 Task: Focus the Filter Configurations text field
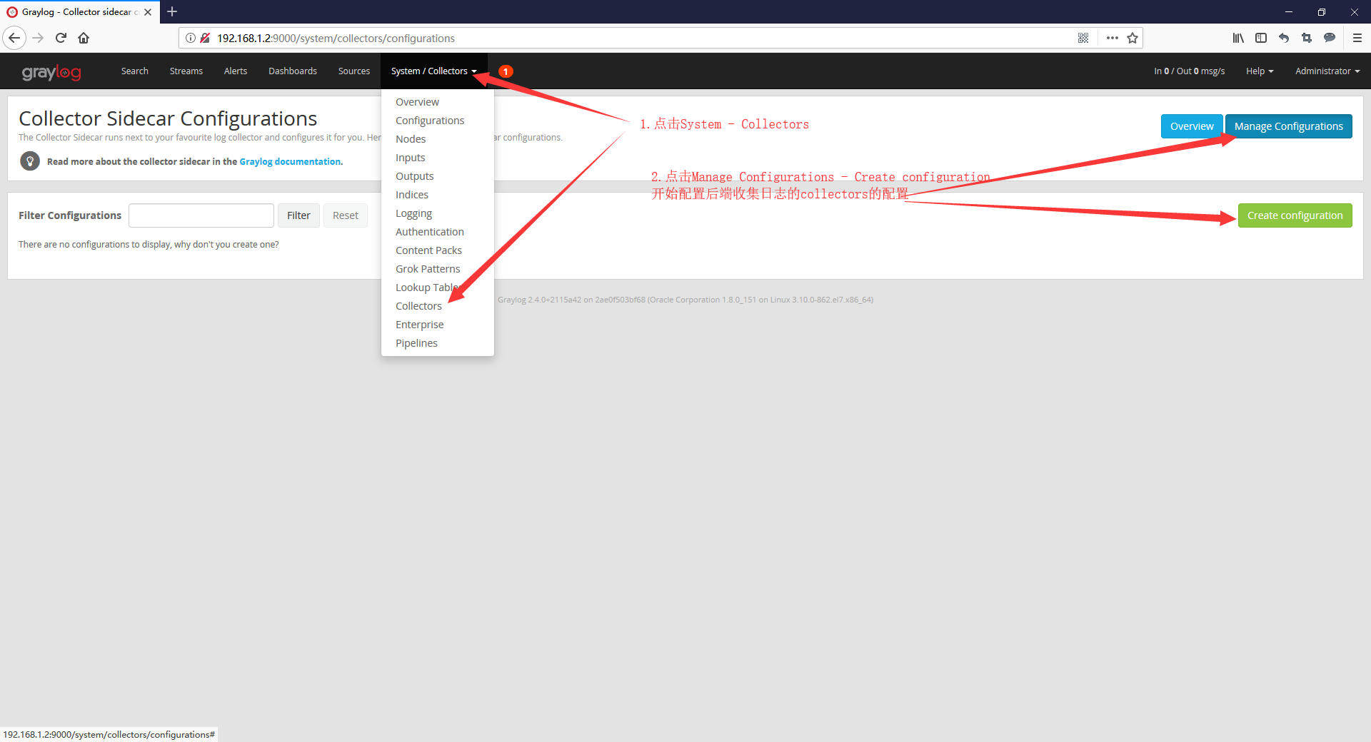(x=201, y=215)
